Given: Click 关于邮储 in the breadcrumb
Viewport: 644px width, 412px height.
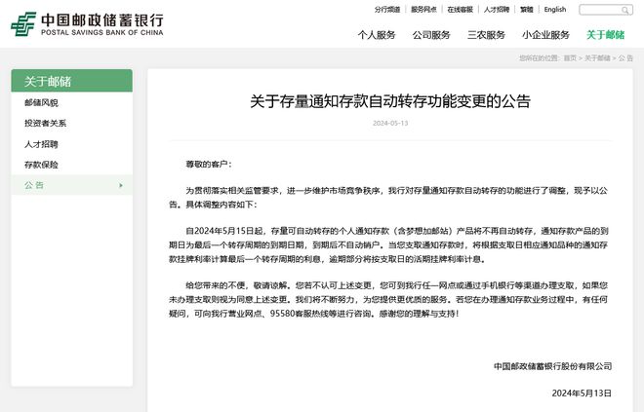Looking at the screenshot, I should click(597, 58).
